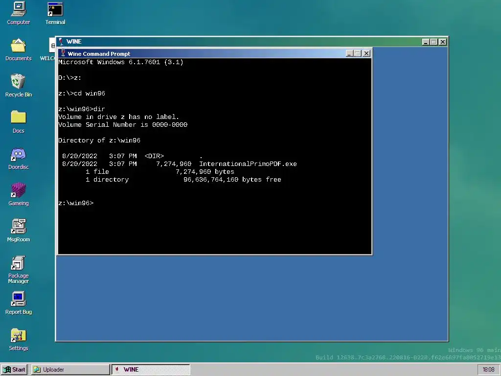Click the 'D:\>z:' command line

point(70,78)
